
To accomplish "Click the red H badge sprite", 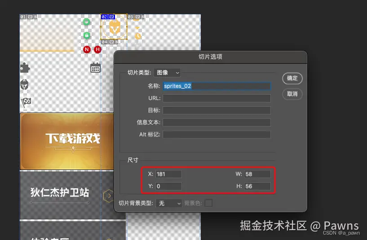I will click(x=97, y=49).
